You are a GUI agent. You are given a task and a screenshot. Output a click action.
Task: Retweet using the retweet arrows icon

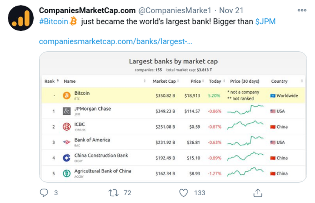pos(113,193)
